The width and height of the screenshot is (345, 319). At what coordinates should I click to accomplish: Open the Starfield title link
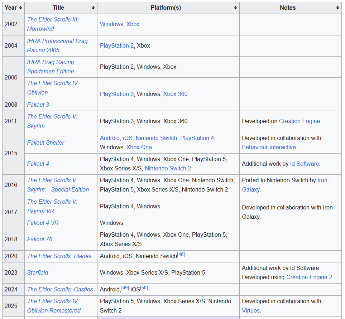coord(38,272)
